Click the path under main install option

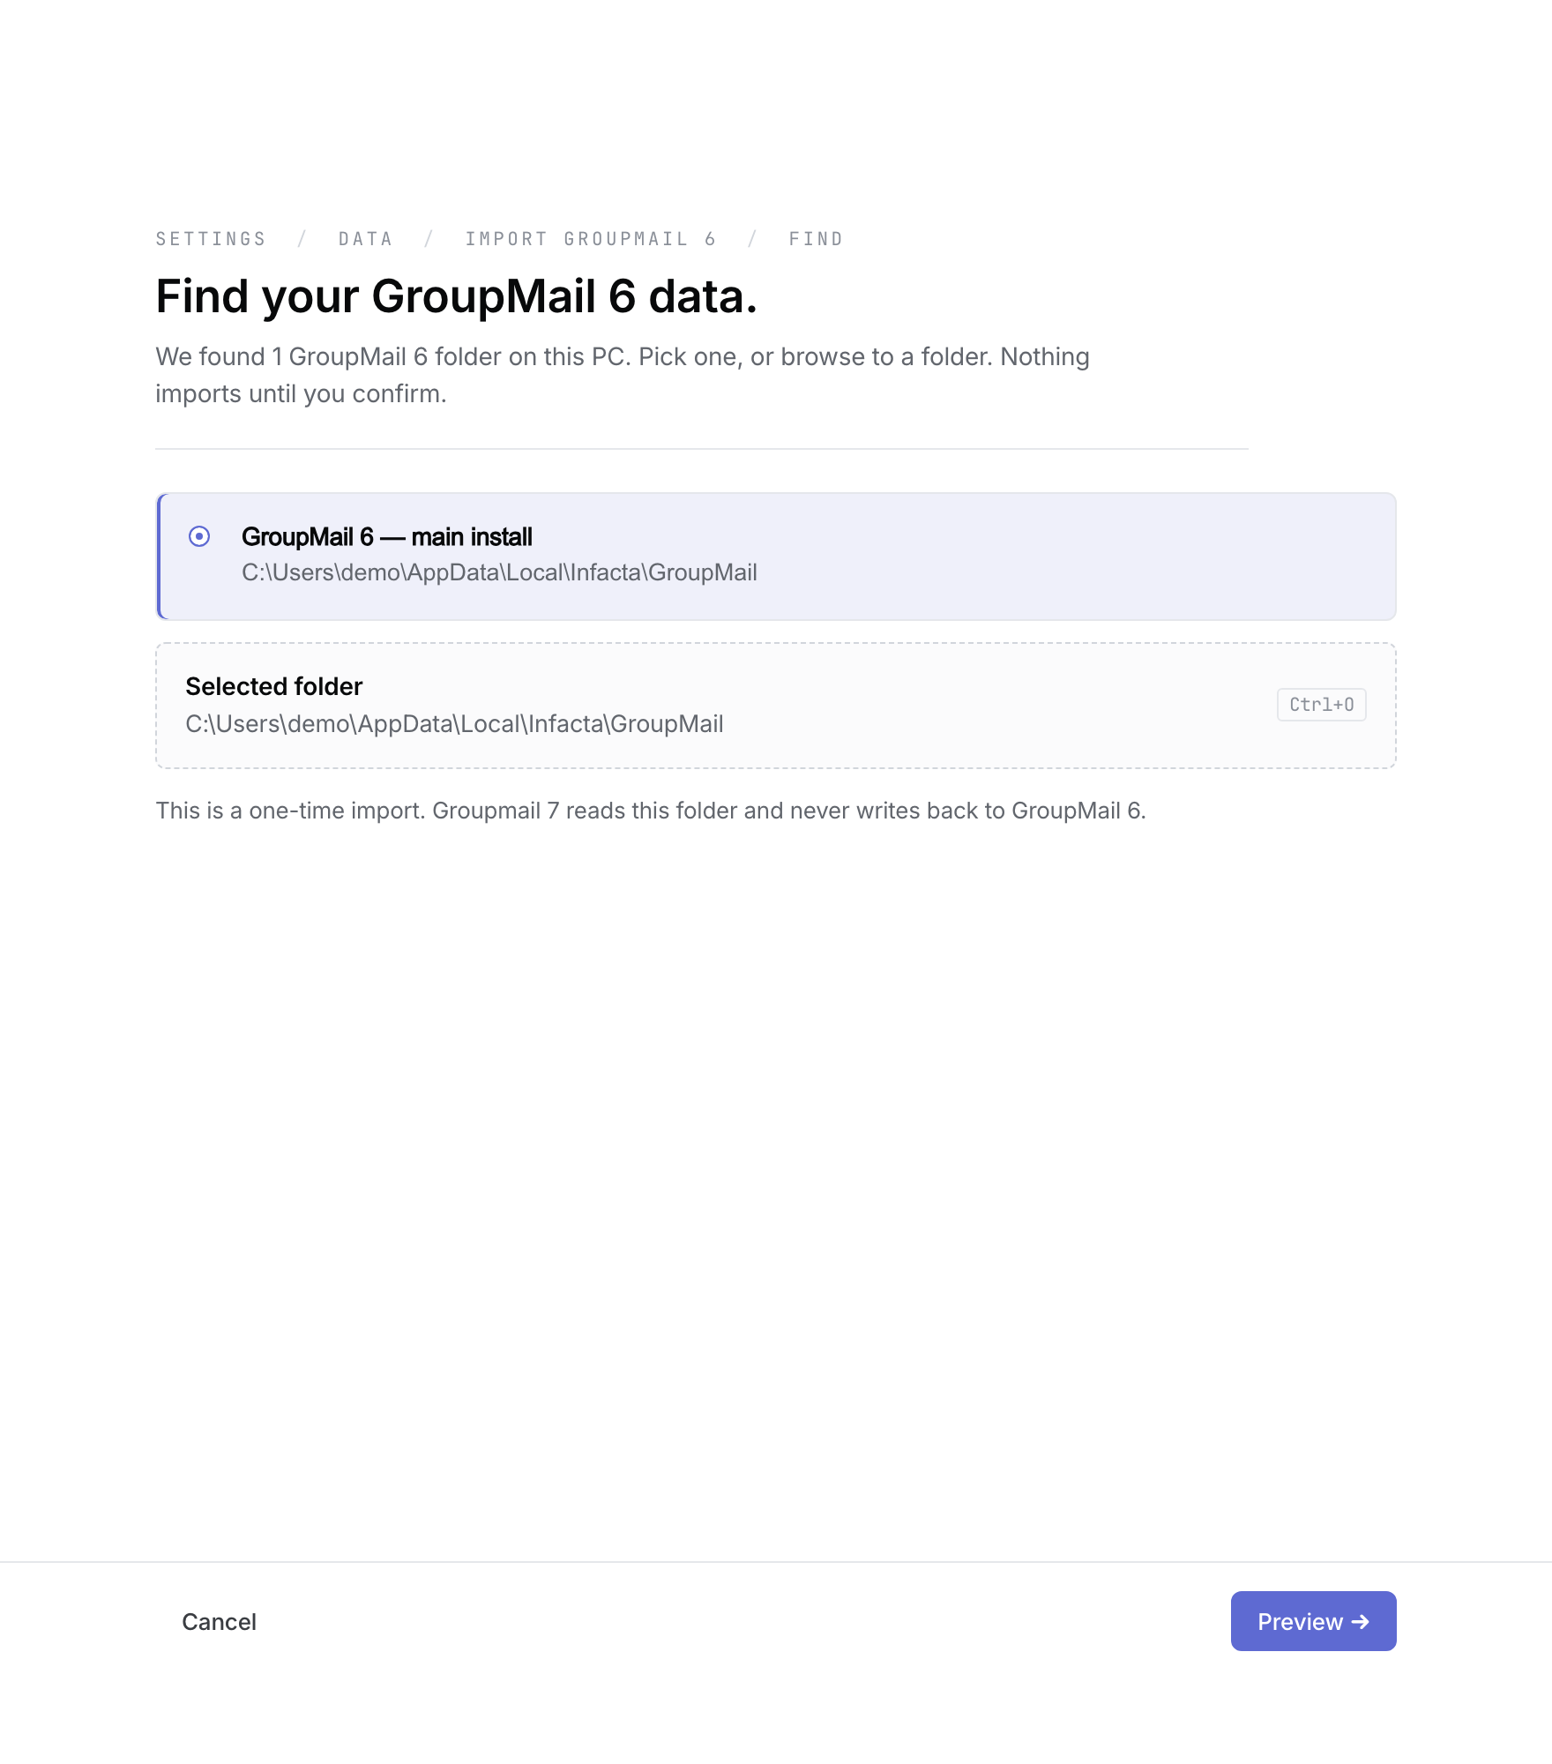499,572
